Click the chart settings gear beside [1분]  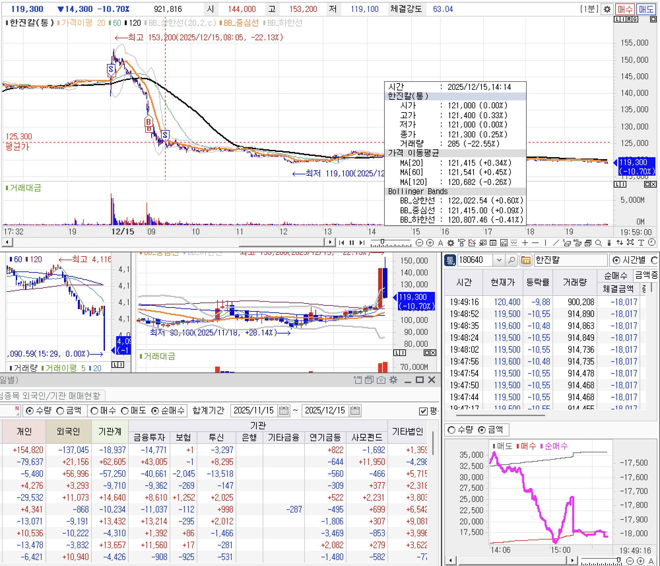click(607, 9)
